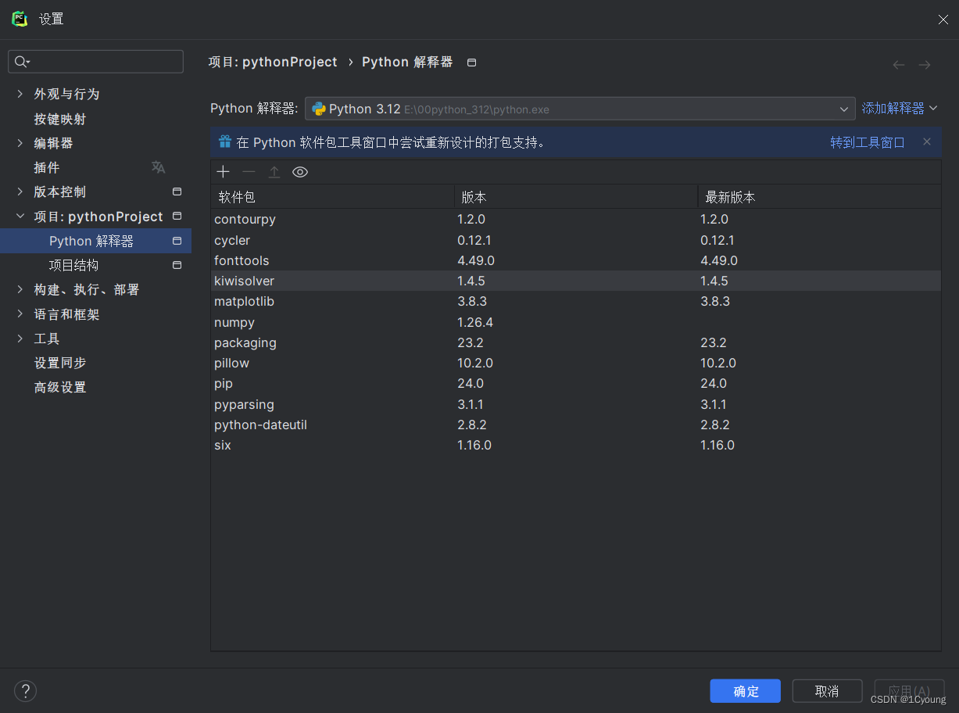Sort by 版本 column header
This screenshot has width=959, height=713.
point(576,197)
